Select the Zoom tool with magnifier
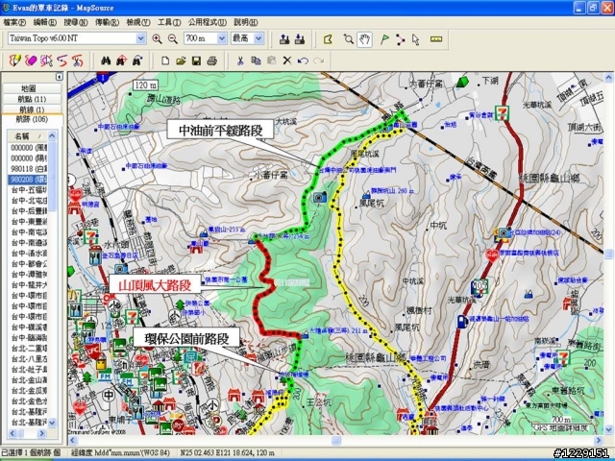The height and width of the screenshot is (461, 615). [x=348, y=39]
